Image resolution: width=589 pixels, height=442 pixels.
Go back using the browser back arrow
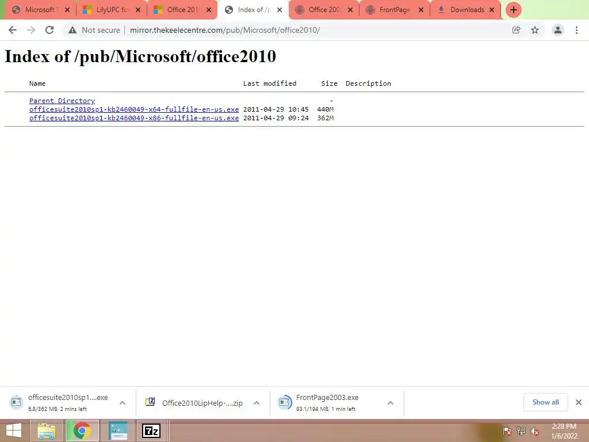(x=13, y=30)
